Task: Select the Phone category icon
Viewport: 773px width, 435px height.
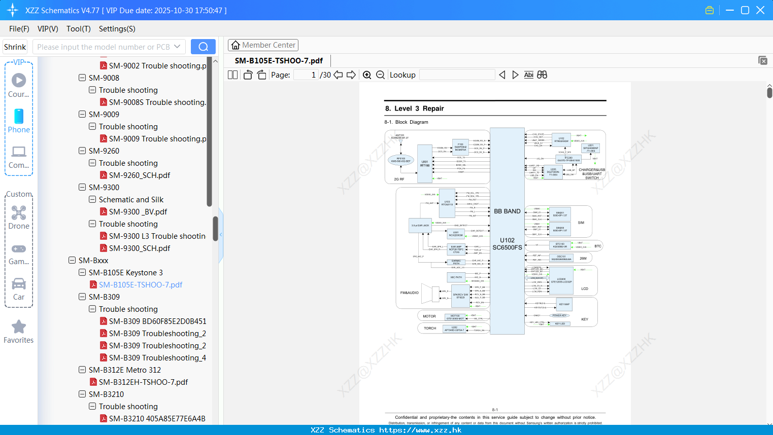Action: click(x=19, y=121)
